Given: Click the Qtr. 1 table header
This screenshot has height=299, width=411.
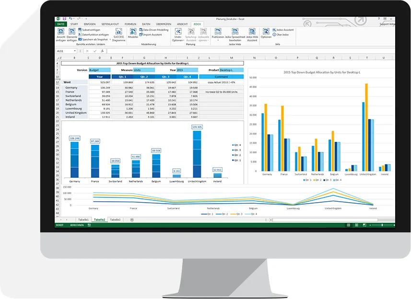Looking at the screenshot, I should click(x=122, y=77).
